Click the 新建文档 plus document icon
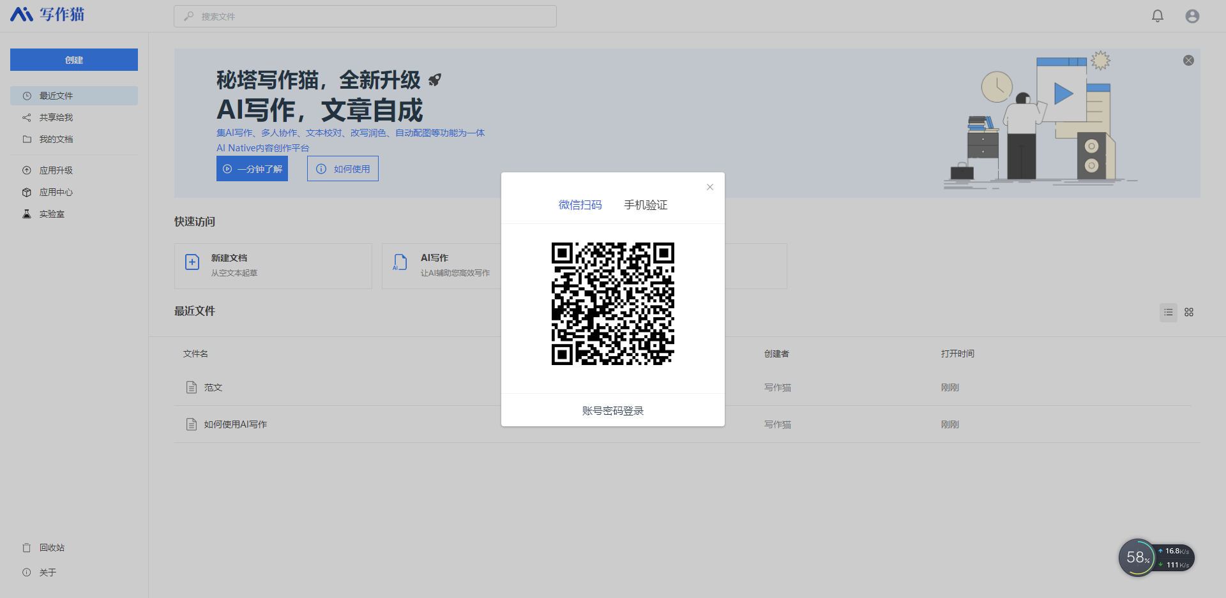This screenshot has width=1226, height=598. coord(192,262)
